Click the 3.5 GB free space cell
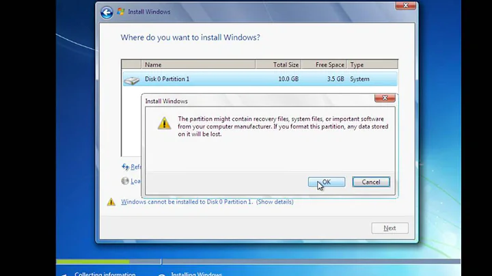The image size is (492, 276). coord(336,79)
